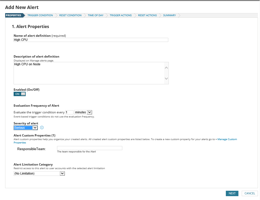Click the severity info icon
Image resolution: width=260 pixels, height=200 pixels.
pyautogui.click(x=42, y=128)
